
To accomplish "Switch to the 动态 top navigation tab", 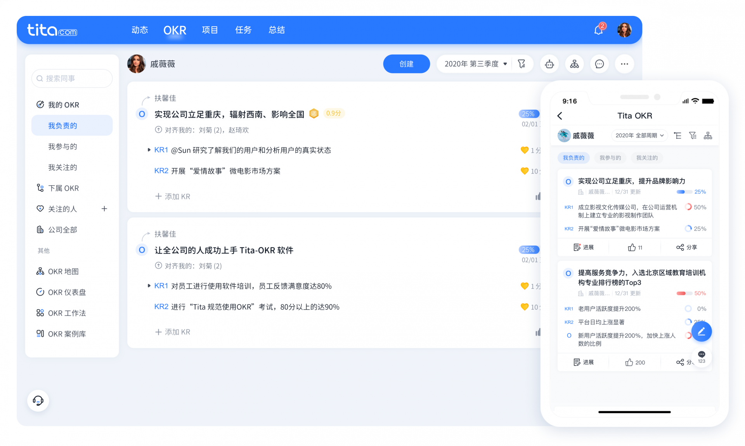I will click(140, 30).
